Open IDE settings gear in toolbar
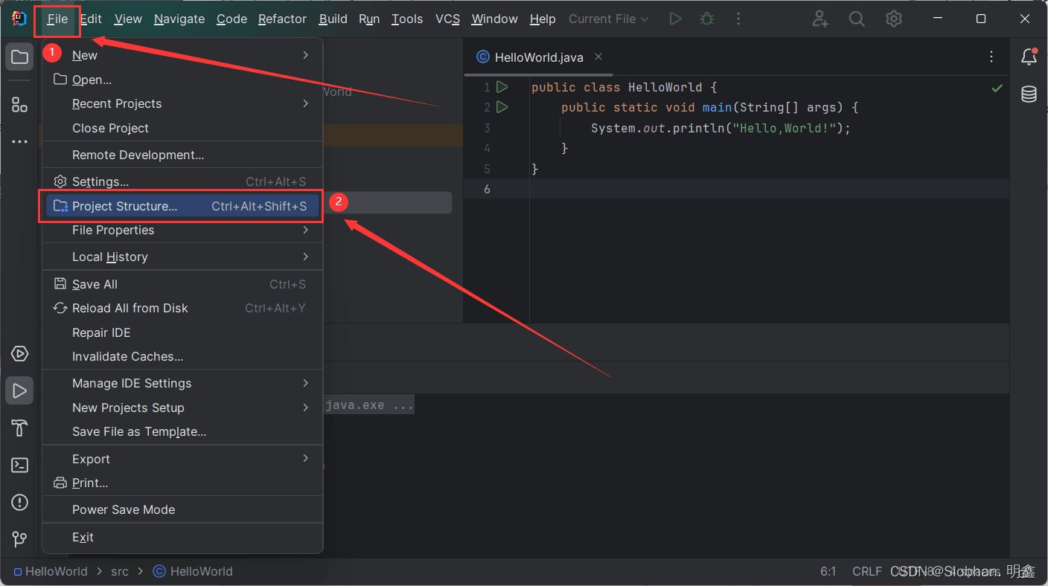Viewport: 1048px width, 586px height. pyautogui.click(x=894, y=19)
